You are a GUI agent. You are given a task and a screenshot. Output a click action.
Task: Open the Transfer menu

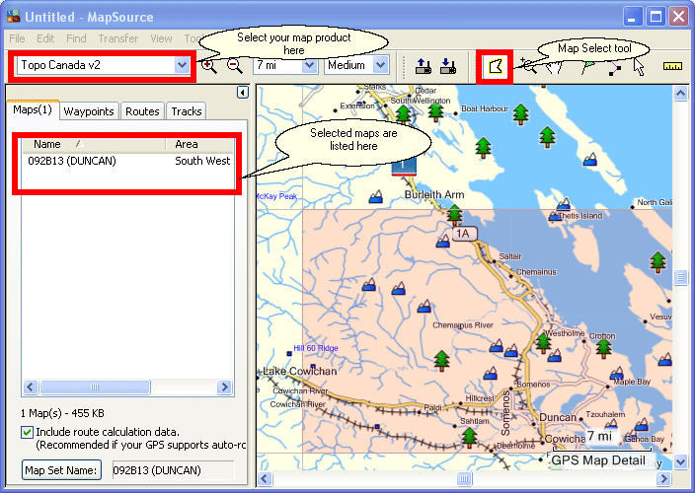118,38
